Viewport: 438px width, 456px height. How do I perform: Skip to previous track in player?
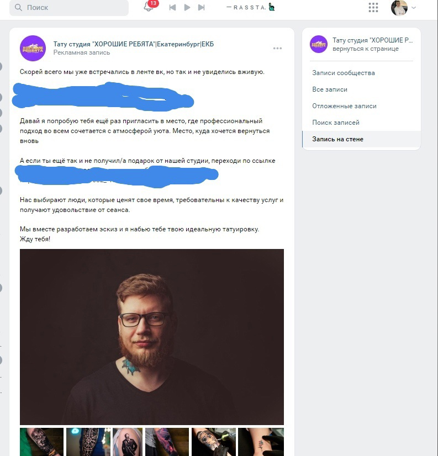(172, 8)
